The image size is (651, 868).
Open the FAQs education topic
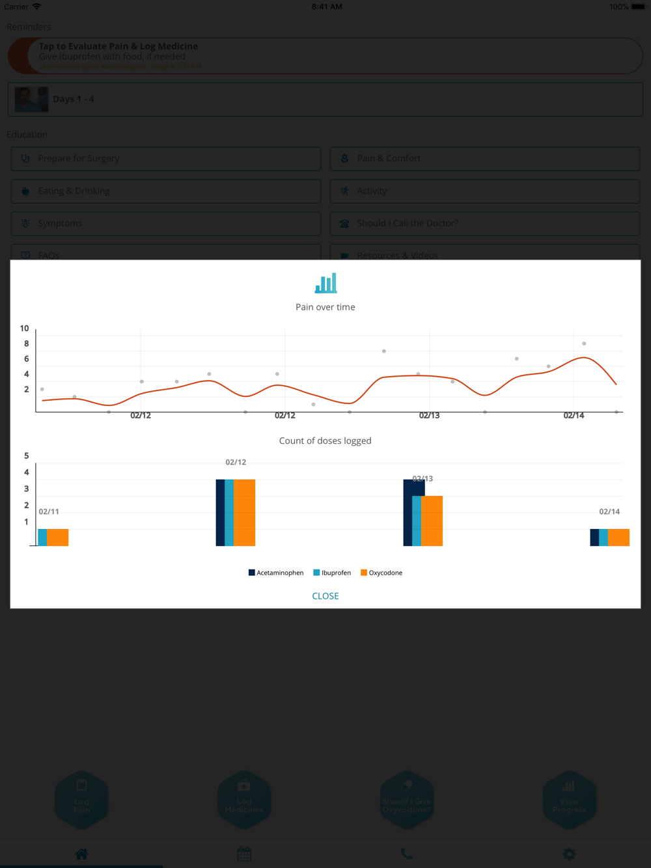(166, 252)
